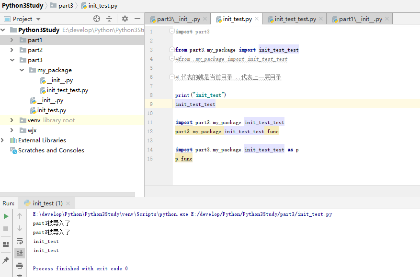This screenshot has width=420, height=277.
Task: Expand the venv library root folder
Action: point(12,120)
